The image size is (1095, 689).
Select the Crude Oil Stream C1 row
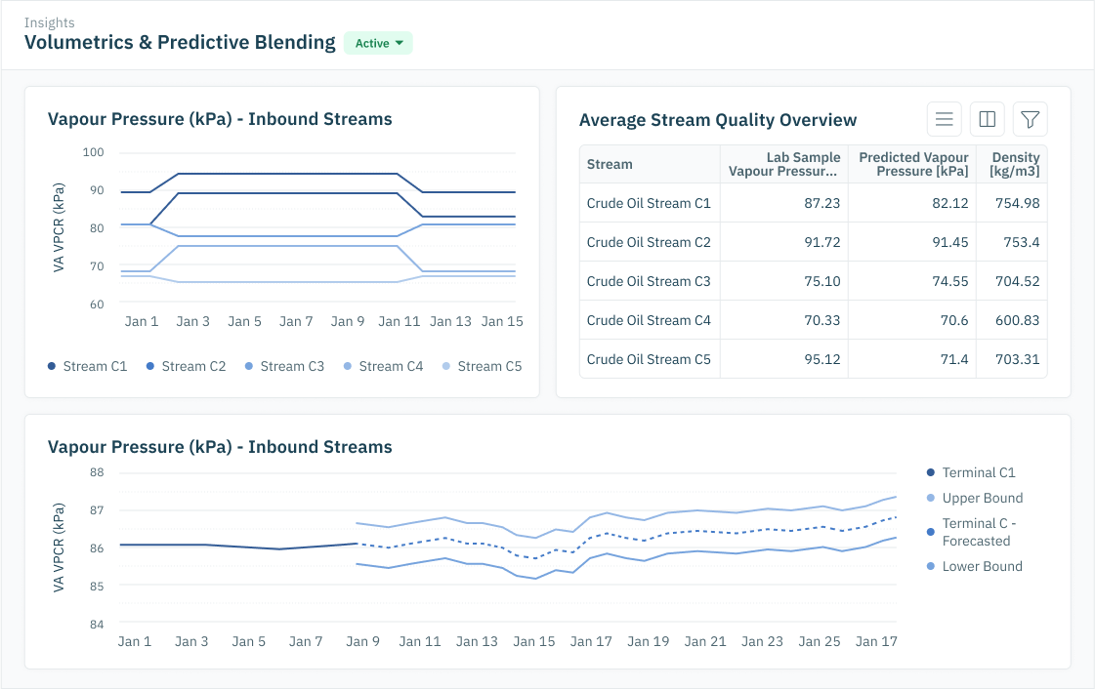pos(814,203)
